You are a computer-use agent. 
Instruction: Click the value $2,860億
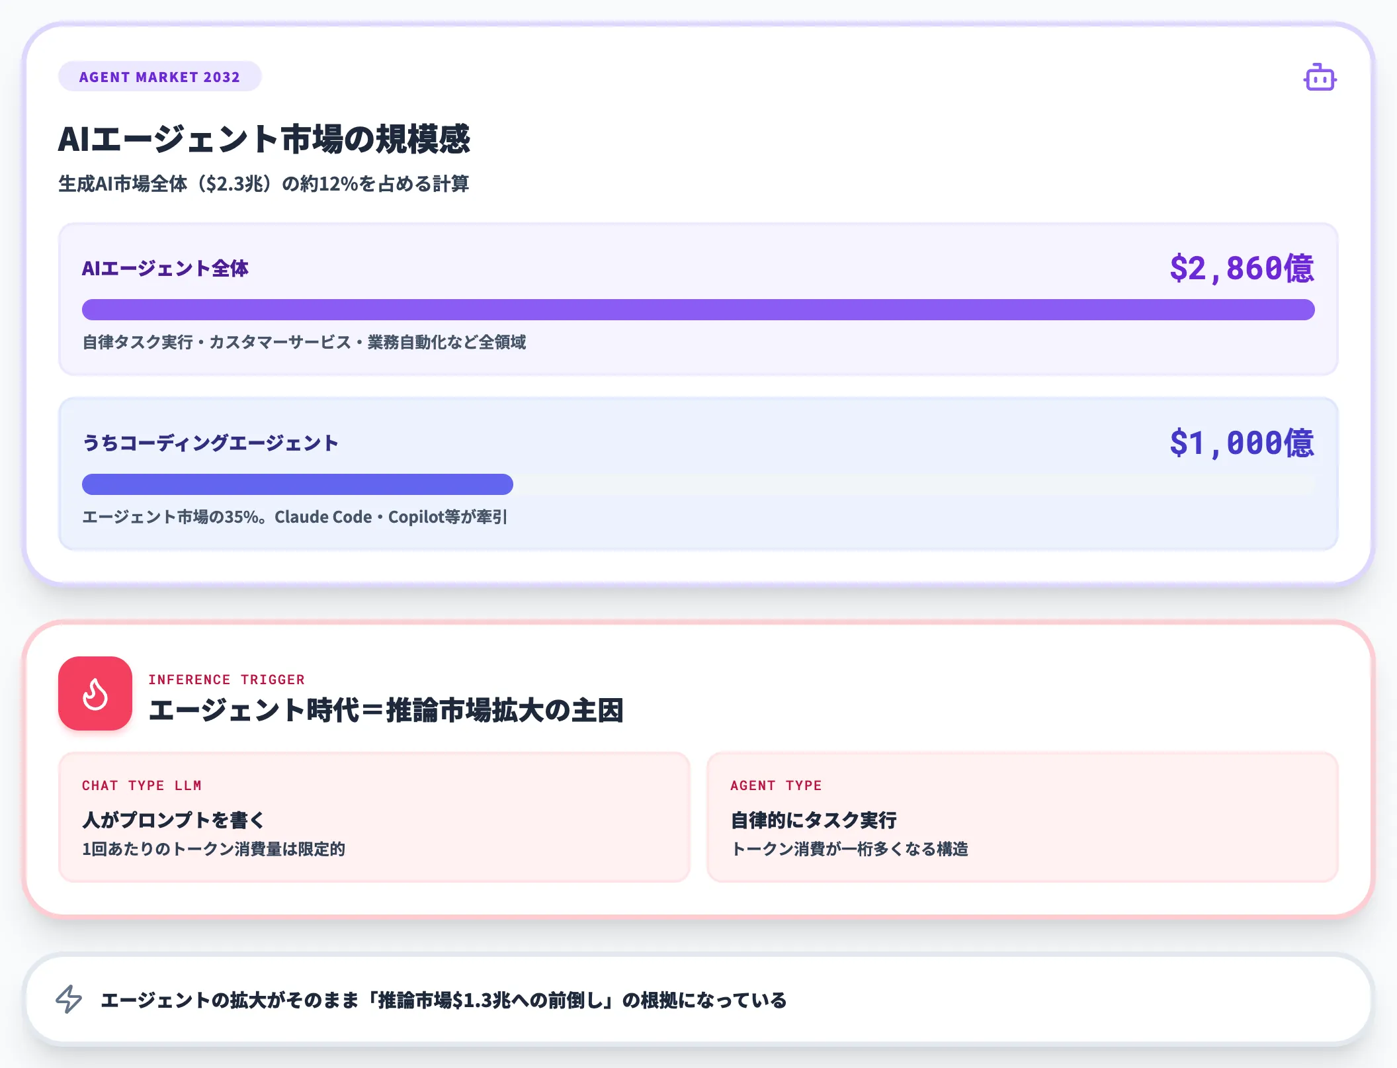point(1242,268)
